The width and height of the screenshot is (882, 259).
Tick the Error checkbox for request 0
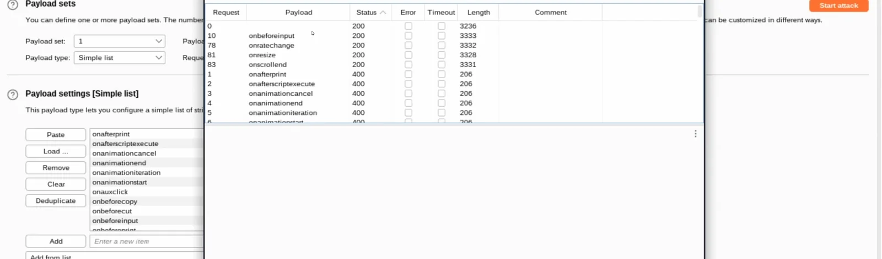[408, 26]
